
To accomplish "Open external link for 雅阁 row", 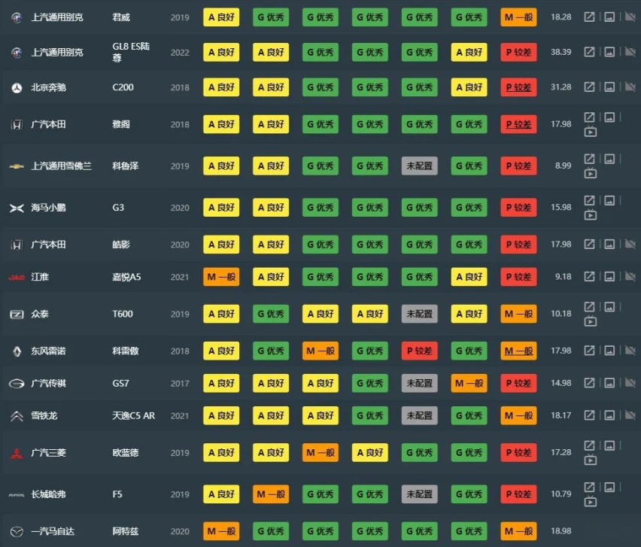I will pos(589,117).
